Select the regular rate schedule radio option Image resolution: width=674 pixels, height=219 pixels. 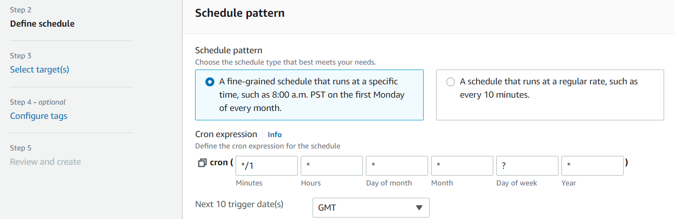pos(450,82)
